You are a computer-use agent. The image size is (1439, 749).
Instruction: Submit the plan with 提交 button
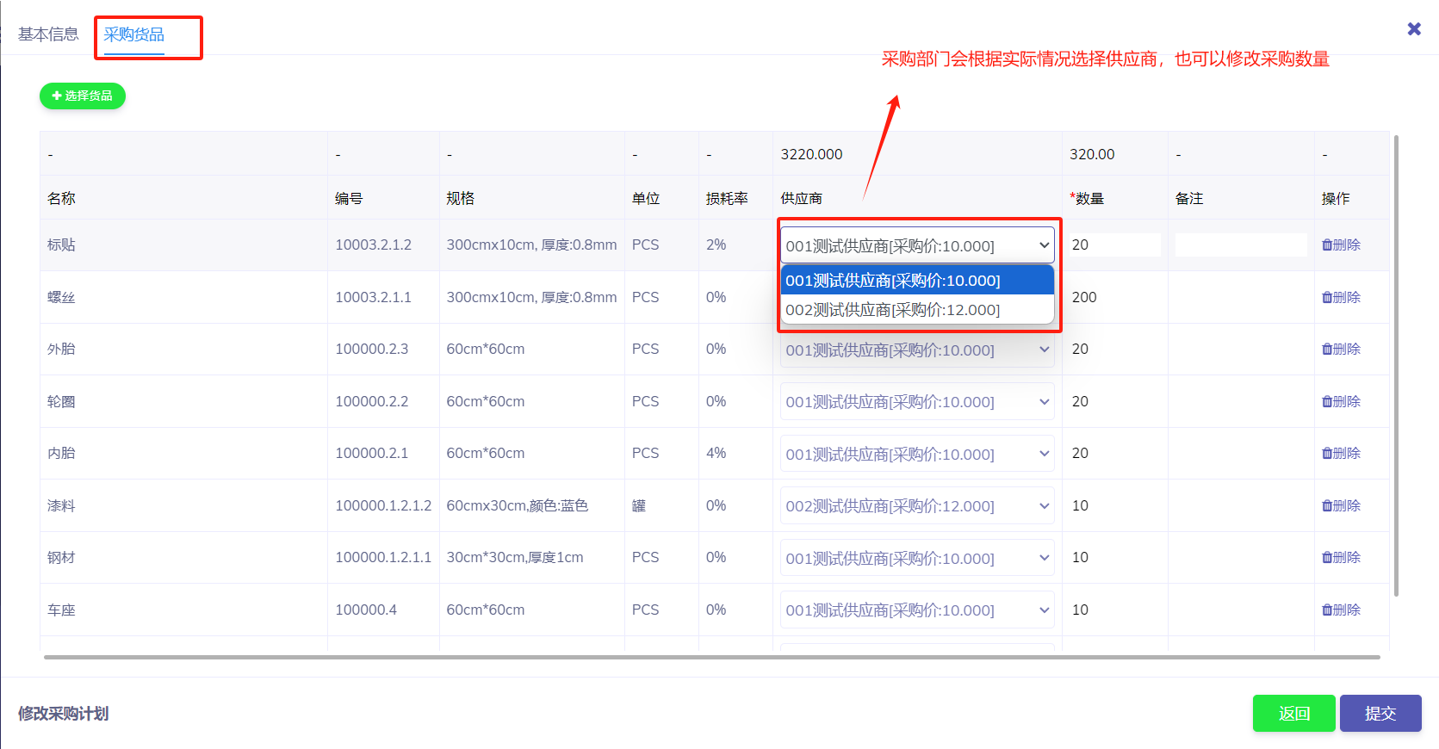1380,714
